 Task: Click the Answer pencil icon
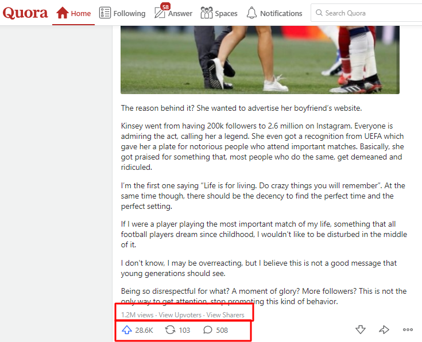(160, 13)
